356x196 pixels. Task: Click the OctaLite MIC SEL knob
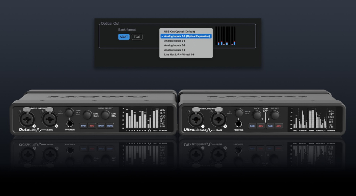point(105,115)
